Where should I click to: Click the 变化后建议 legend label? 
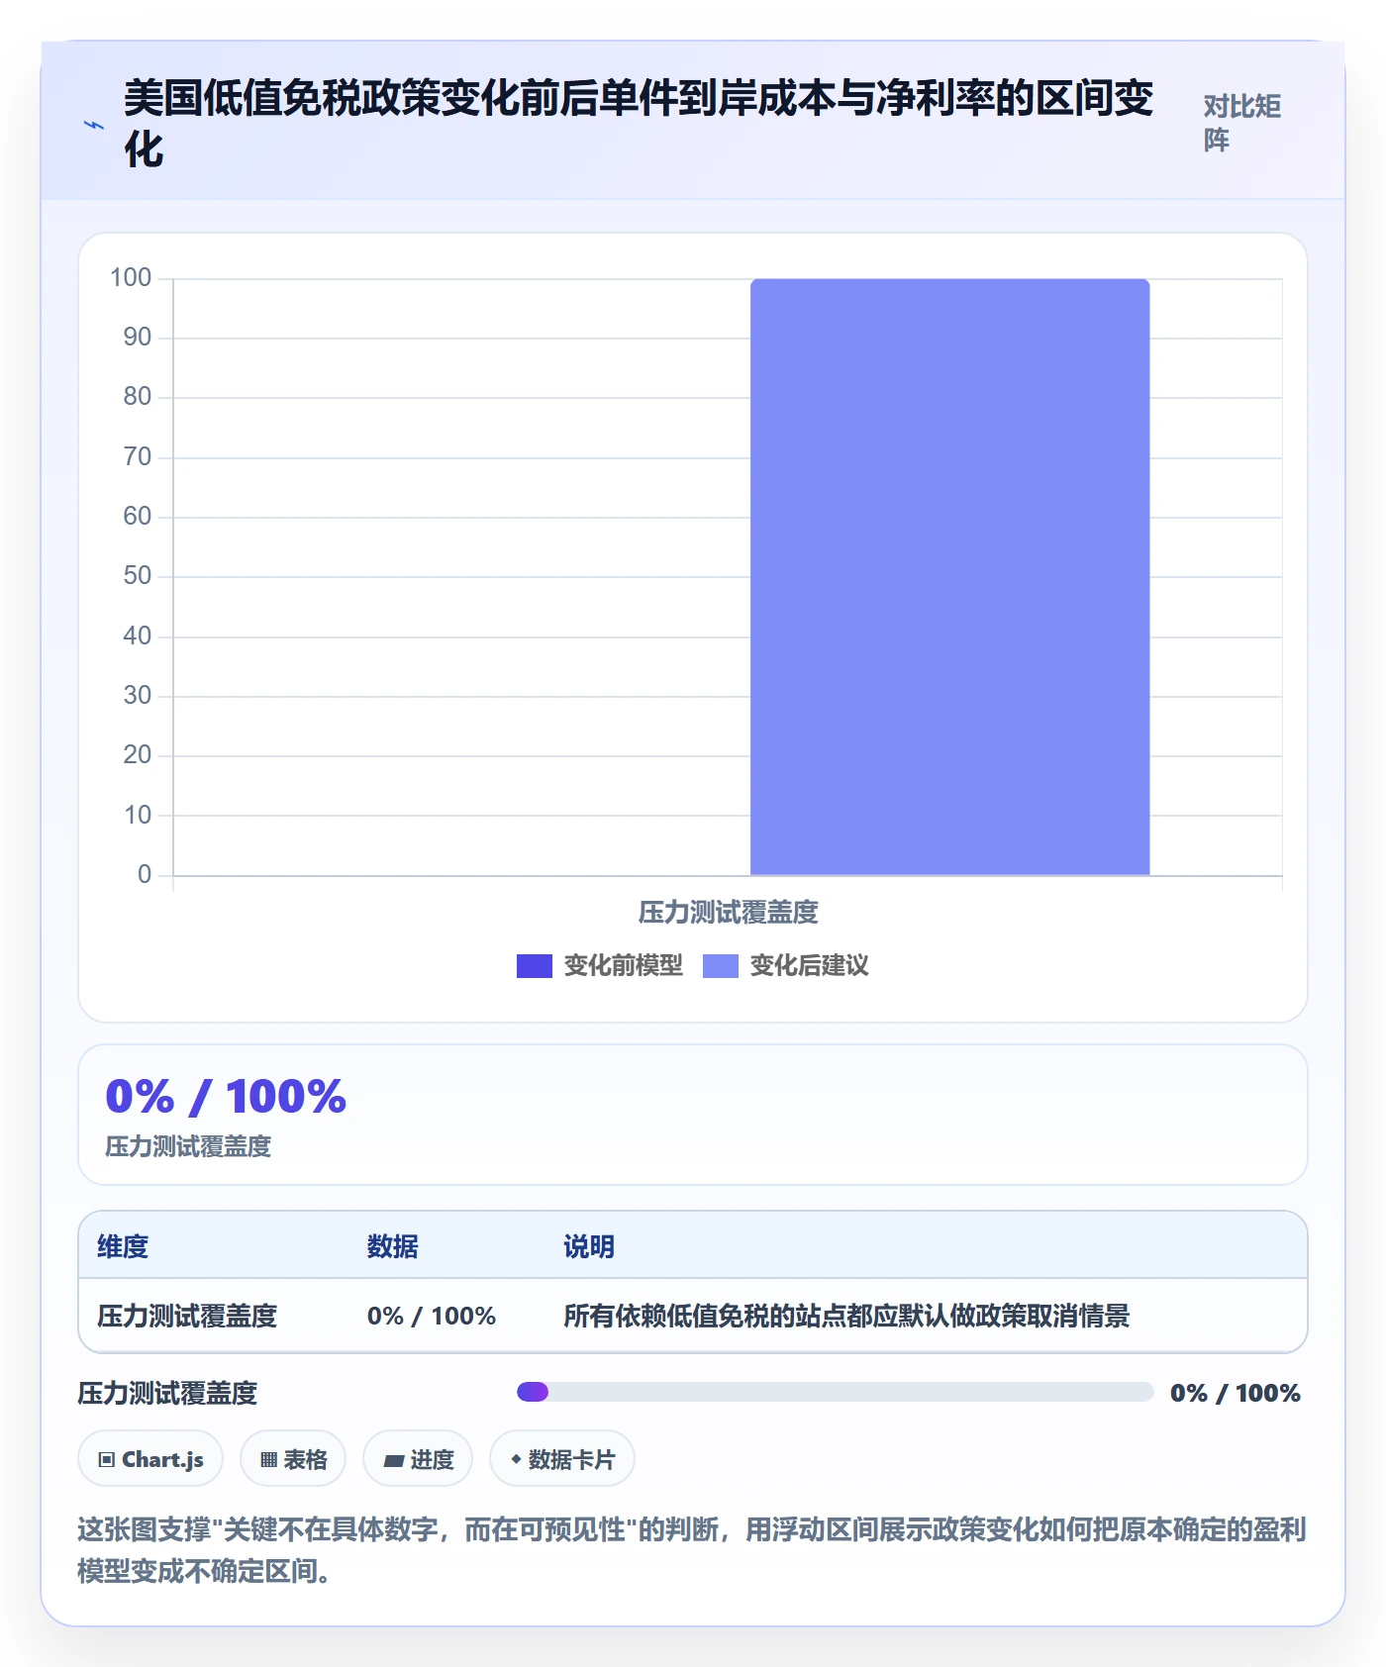tap(809, 965)
